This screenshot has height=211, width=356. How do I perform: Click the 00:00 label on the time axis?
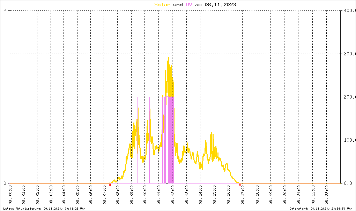pyautogui.click(x=10, y=195)
